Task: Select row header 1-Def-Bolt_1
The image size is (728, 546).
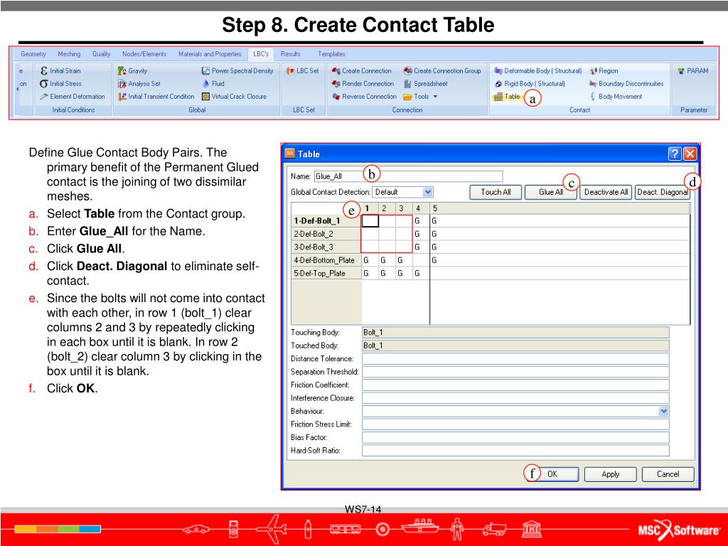Action: (326, 221)
